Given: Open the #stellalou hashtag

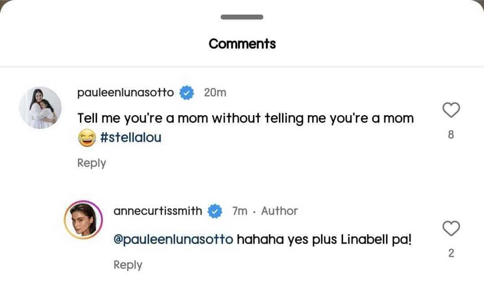Looking at the screenshot, I should (x=131, y=138).
